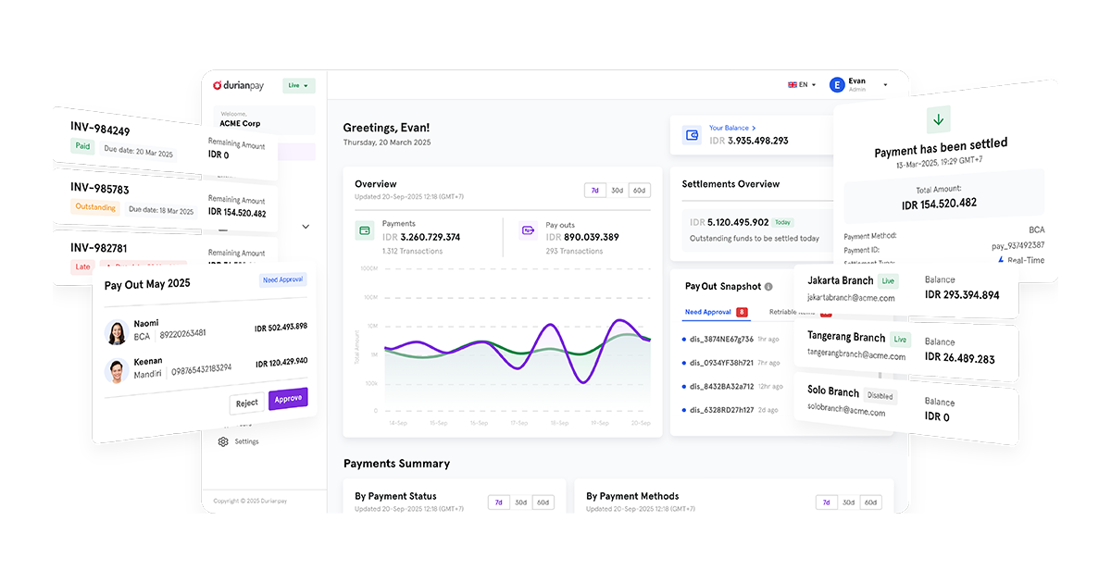Click the green settled arrow icon
This screenshot has height=583, width=1111.
click(939, 119)
